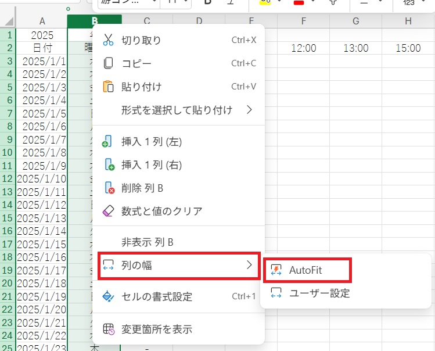Select 挿入 1 列 (左)

(178, 142)
